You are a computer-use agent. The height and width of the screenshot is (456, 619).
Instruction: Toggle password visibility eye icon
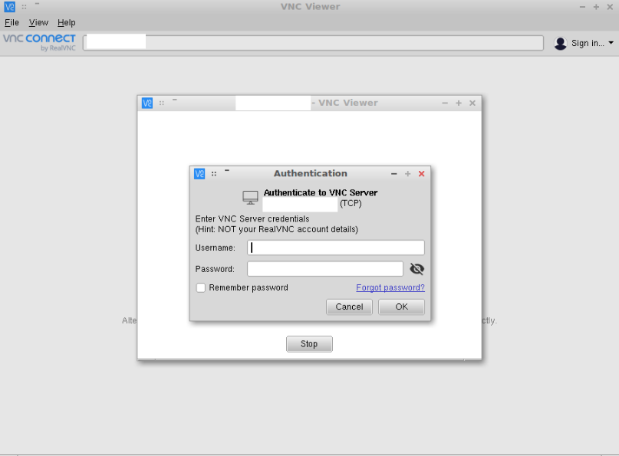point(417,269)
